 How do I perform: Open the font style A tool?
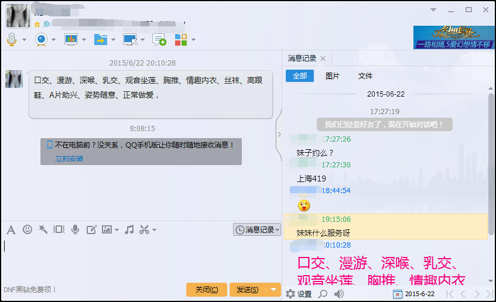11,230
